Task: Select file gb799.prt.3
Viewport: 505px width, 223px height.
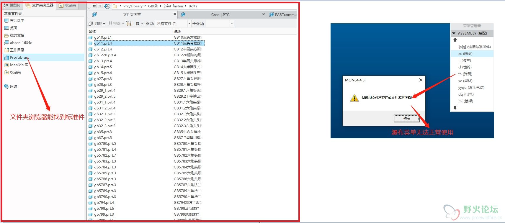Action: 104,214
